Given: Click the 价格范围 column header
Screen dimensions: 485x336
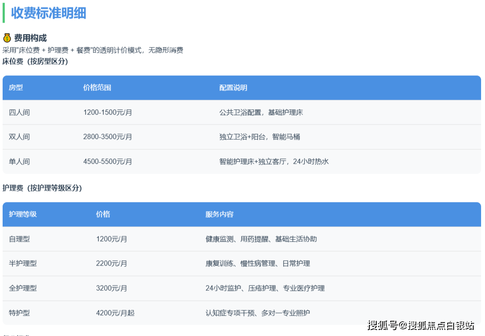Looking at the screenshot, I should point(97,88).
